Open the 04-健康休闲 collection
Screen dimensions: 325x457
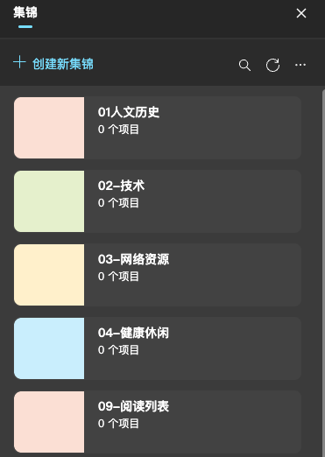coord(158,348)
